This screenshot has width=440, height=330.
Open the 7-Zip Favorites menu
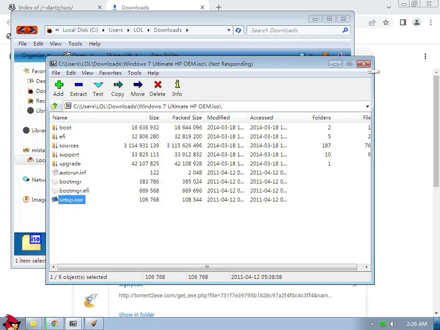[110, 73]
